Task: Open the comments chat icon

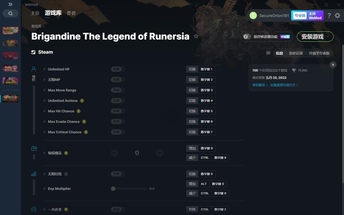Action: 268,53
